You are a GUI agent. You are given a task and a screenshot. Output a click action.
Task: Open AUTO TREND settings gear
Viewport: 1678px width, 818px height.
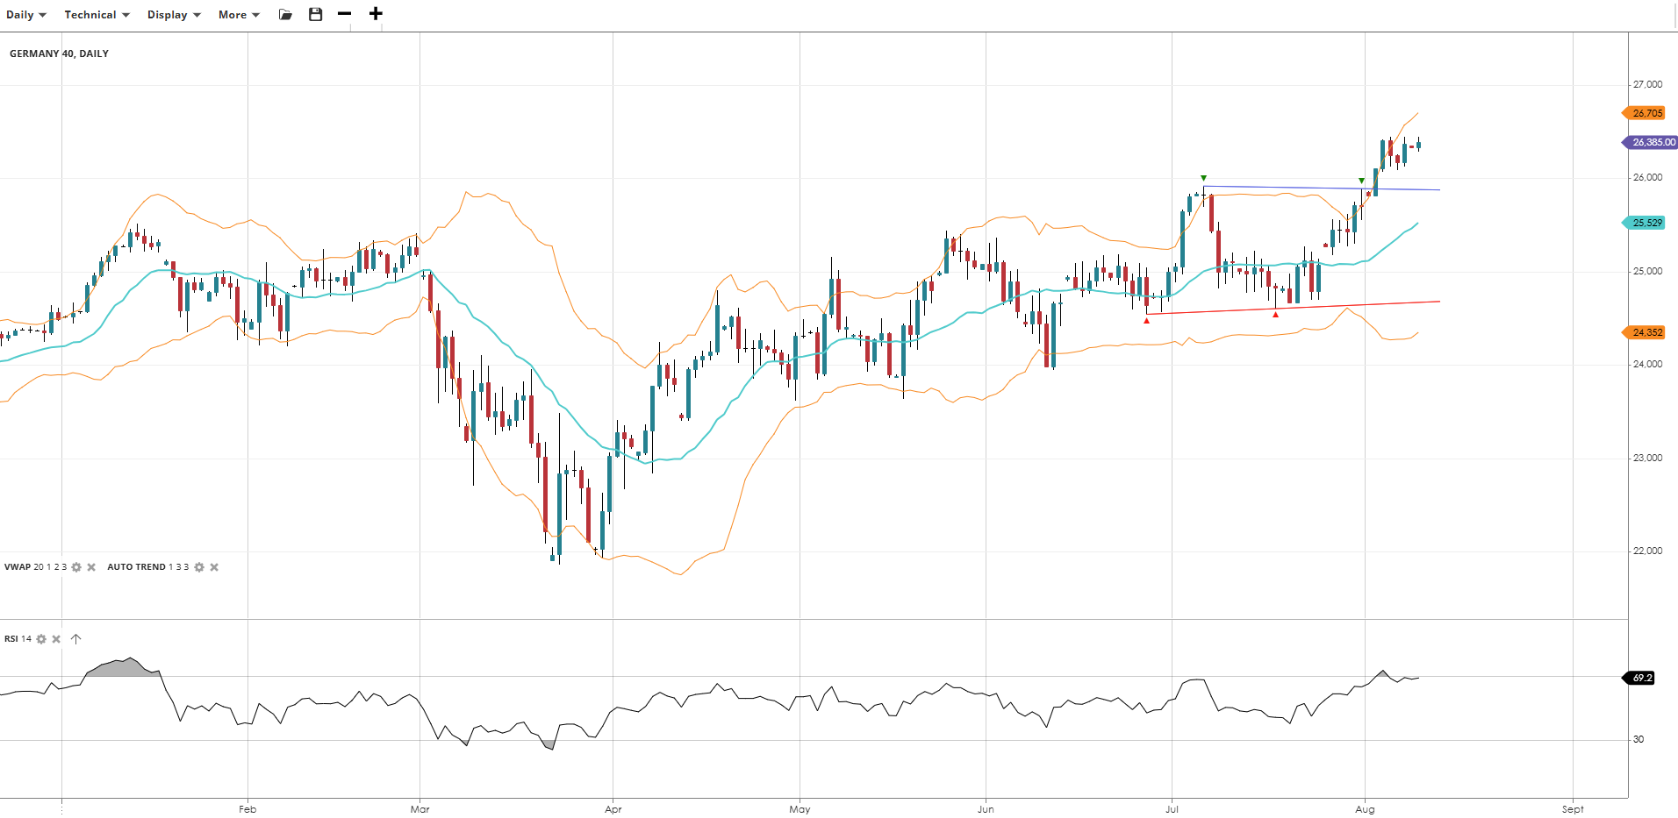(199, 567)
